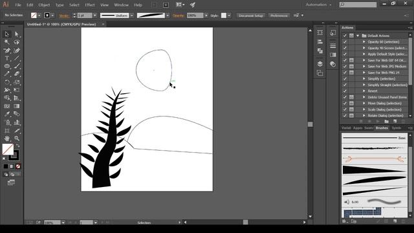Open the fill color dropdown arrow
This screenshot has height=233, width=414.
(39, 16)
